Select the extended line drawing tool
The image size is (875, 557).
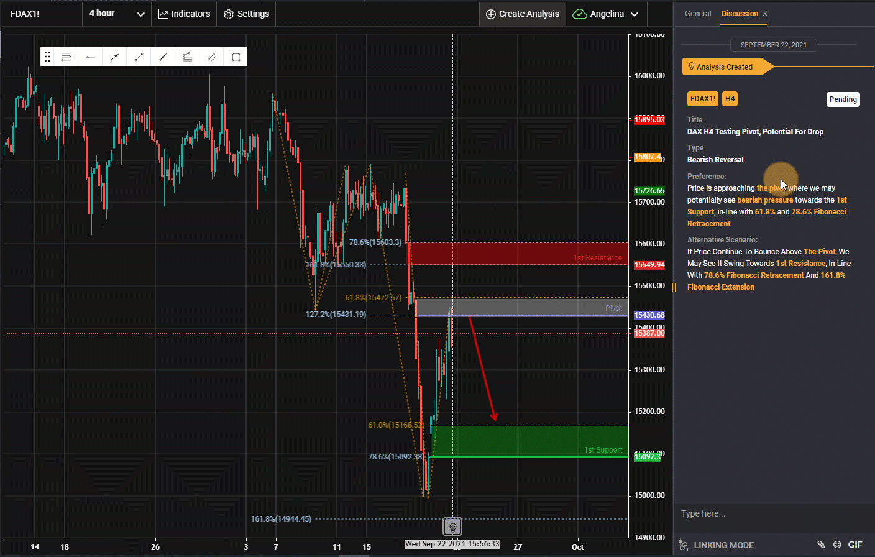click(163, 57)
